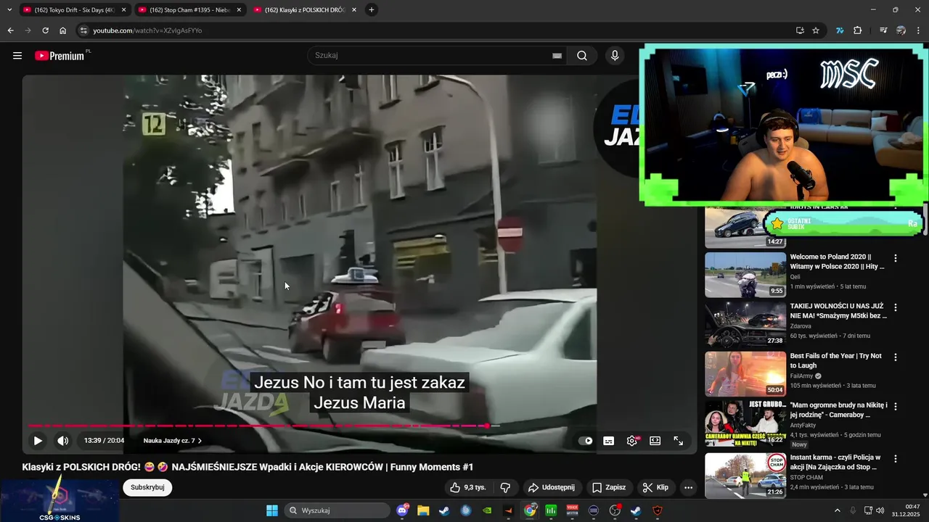Like the video (9,3 tys.)
Viewport: 929px width, 522px height.
(x=468, y=487)
